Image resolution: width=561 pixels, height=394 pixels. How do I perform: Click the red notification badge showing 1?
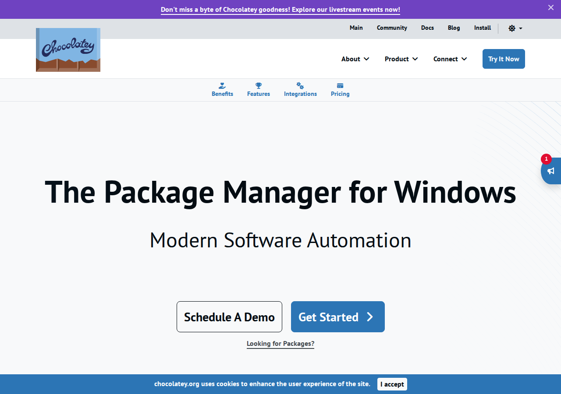pyautogui.click(x=546, y=159)
